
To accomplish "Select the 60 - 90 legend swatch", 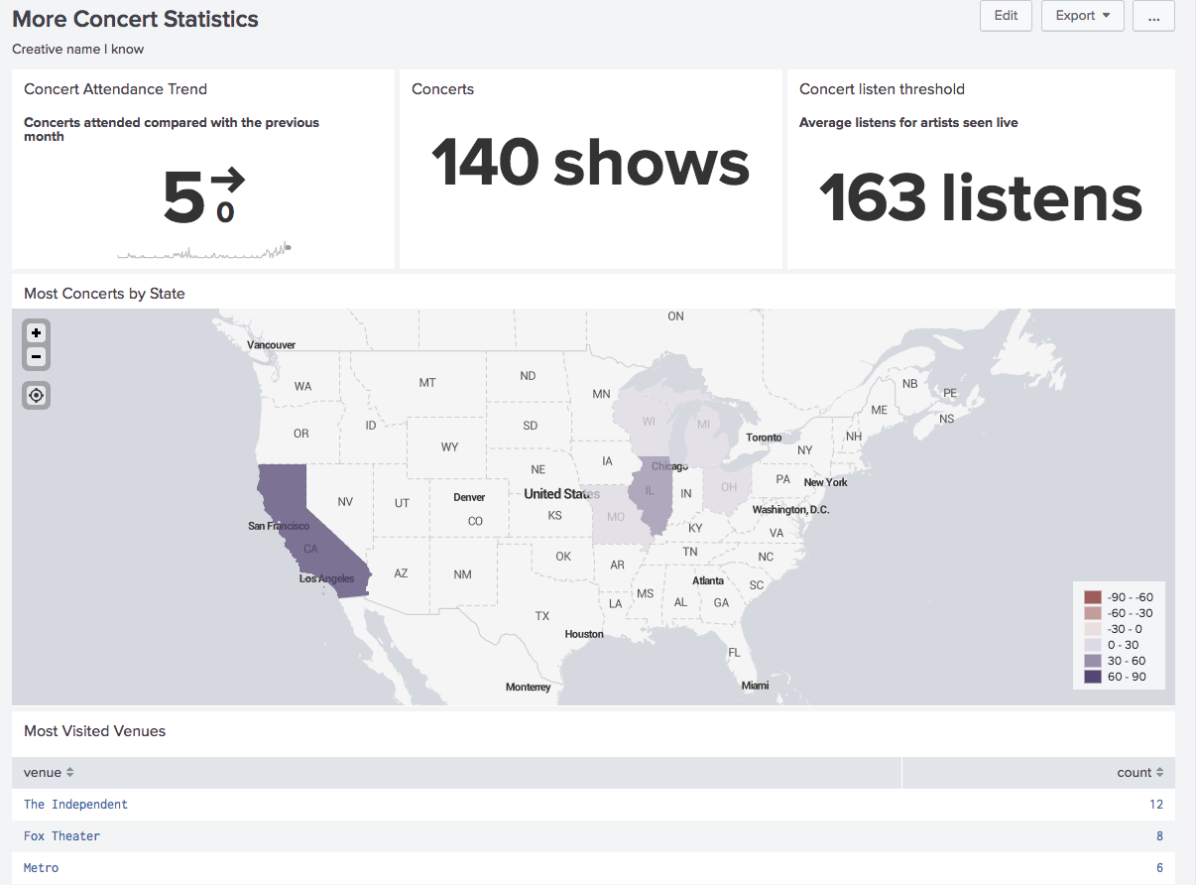I will 1093,677.
